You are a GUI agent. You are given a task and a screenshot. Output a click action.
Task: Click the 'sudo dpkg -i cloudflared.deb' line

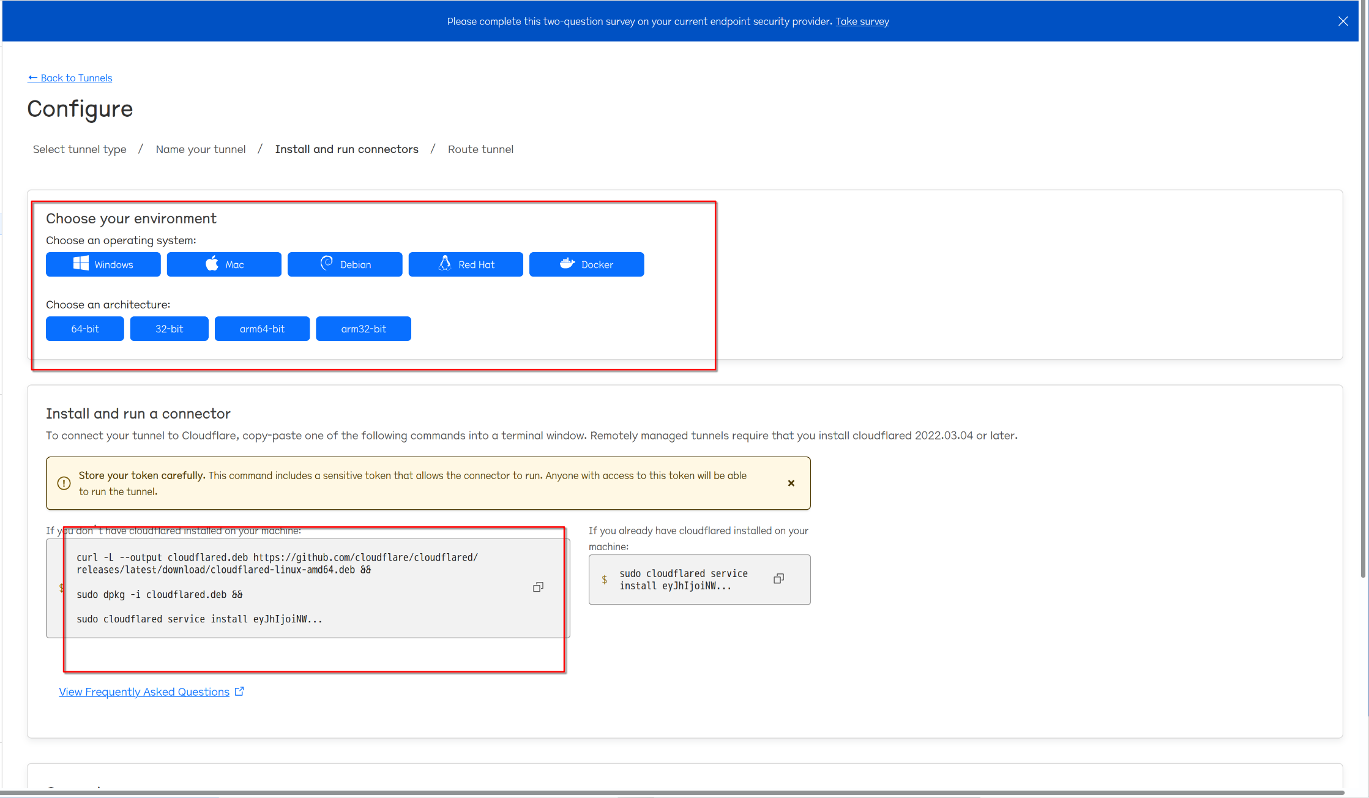click(159, 595)
